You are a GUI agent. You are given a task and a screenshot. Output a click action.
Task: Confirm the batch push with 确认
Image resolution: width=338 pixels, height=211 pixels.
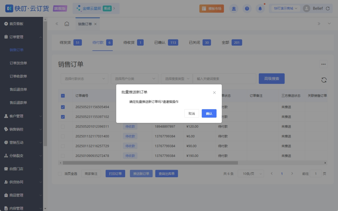click(209, 113)
